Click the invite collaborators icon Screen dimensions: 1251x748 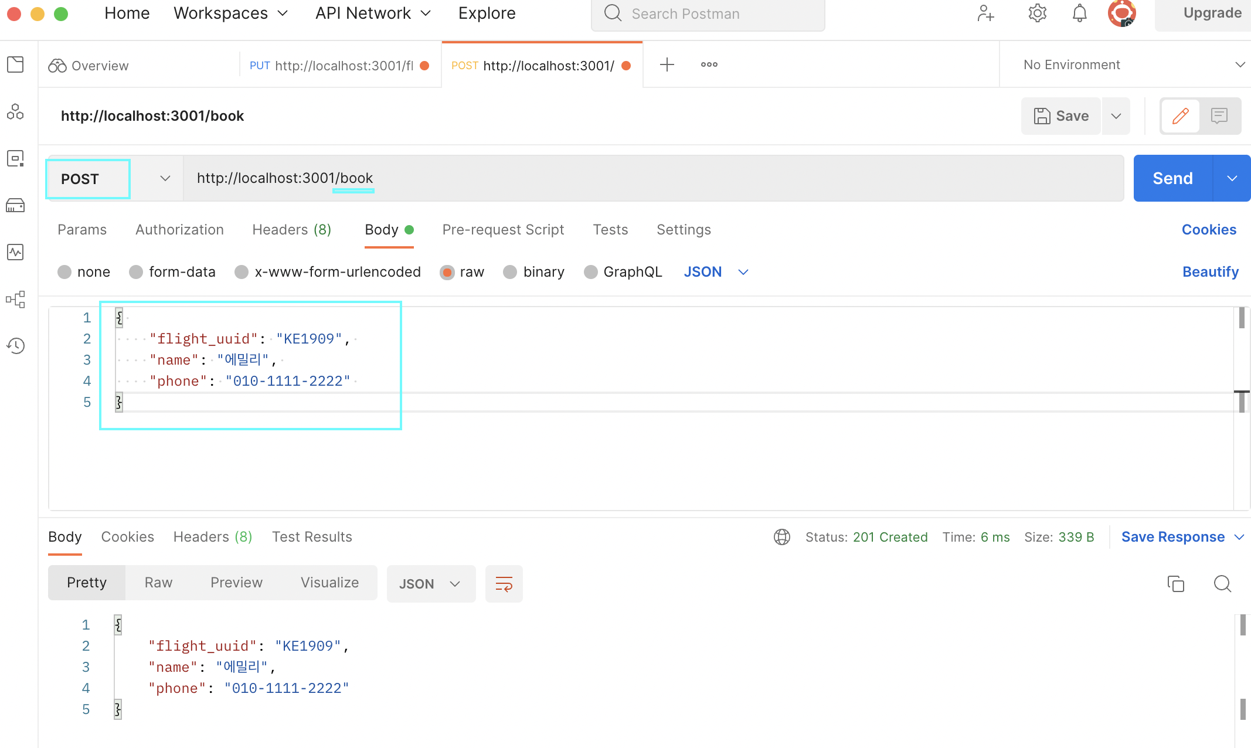pyautogui.click(x=985, y=13)
